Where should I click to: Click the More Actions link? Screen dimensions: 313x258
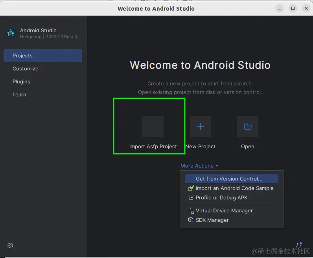tap(197, 166)
